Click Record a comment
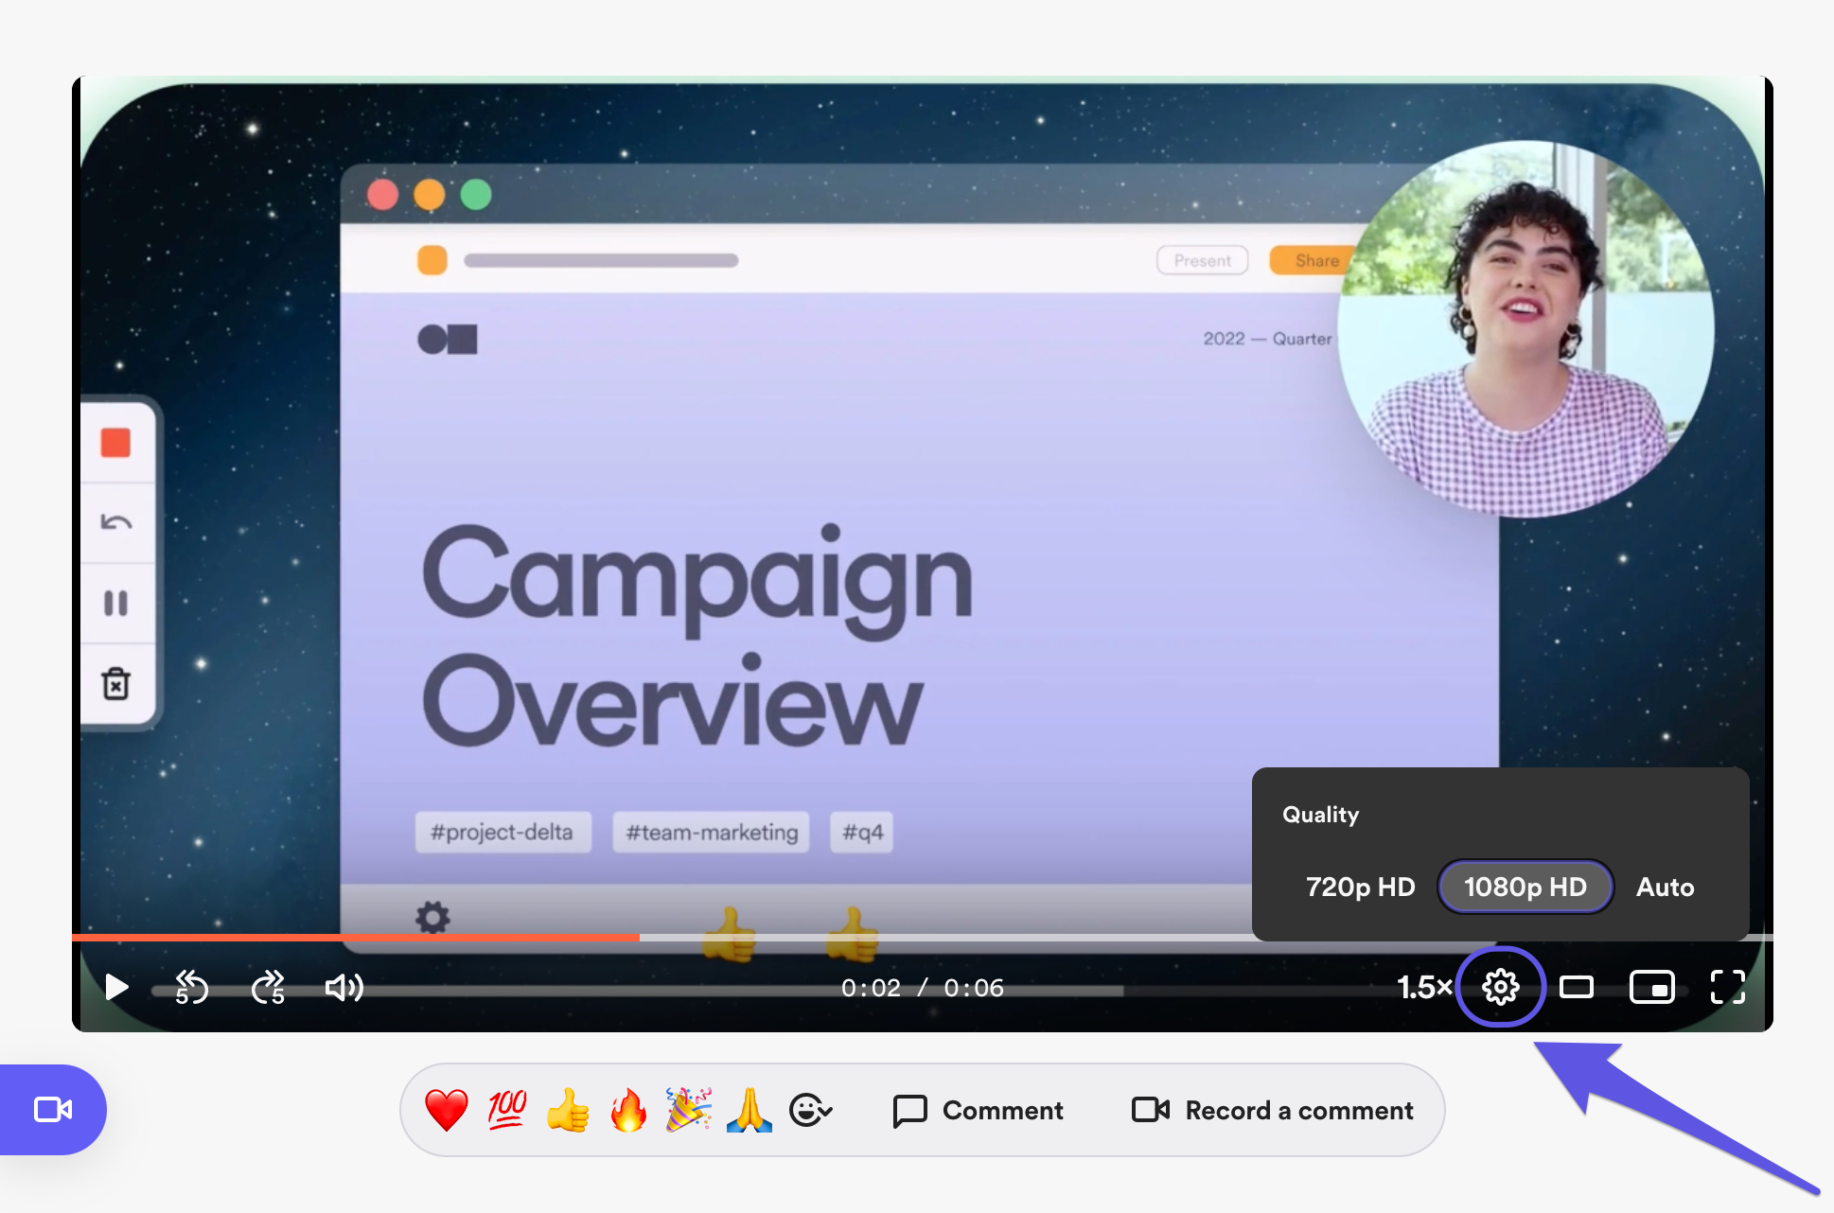 point(1273,1110)
